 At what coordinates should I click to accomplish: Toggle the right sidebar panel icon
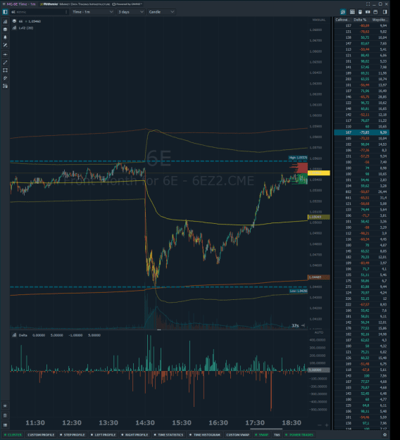click(x=385, y=12)
